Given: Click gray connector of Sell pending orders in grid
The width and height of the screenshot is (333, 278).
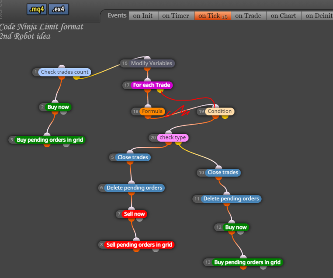Looking at the screenshot, I should coord(156,250).
